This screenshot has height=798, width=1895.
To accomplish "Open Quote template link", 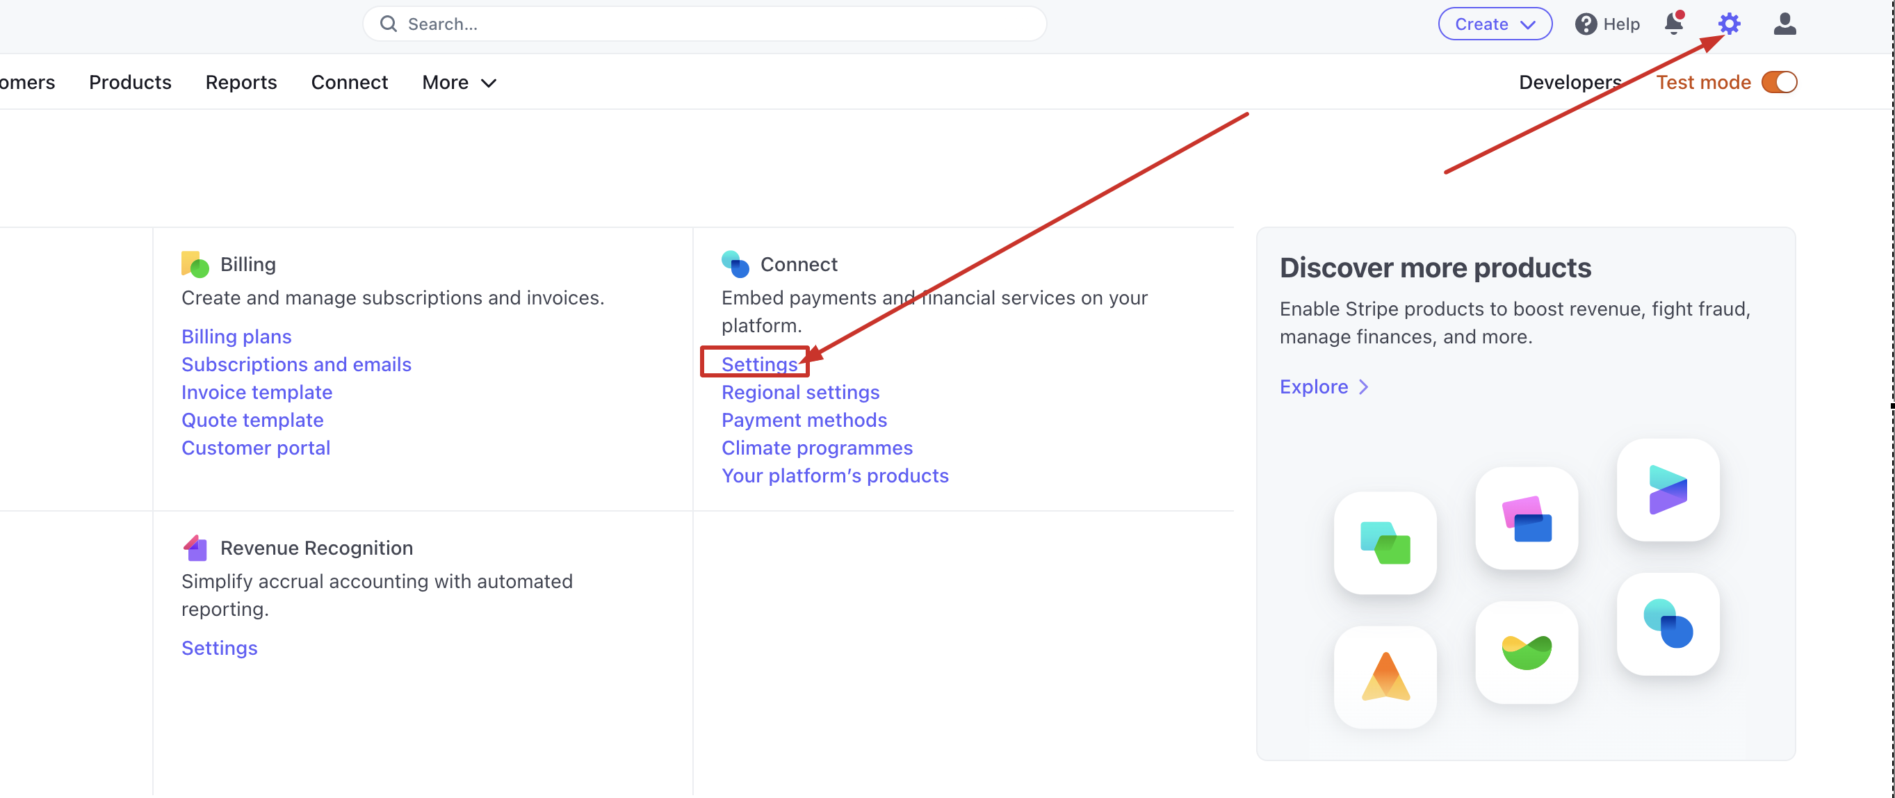I will tap(252, 421).
